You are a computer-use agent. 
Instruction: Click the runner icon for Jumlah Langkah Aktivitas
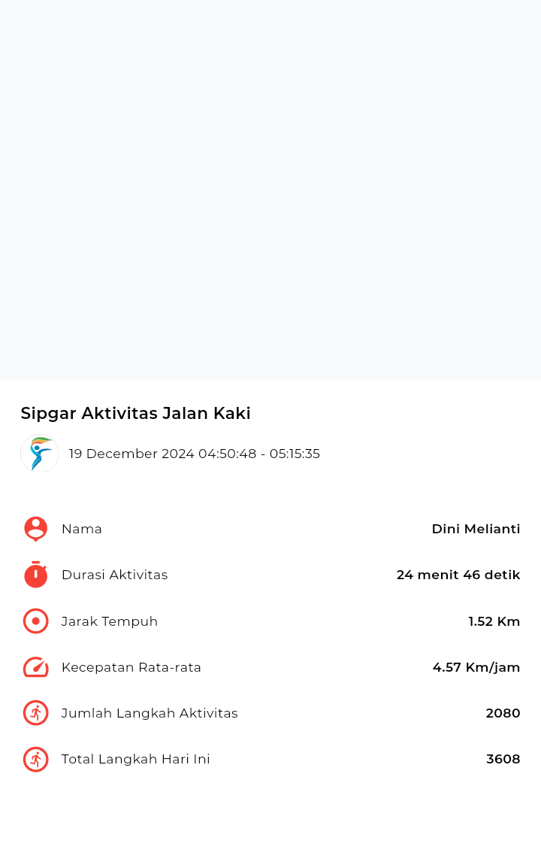click(x=35, y=713)
